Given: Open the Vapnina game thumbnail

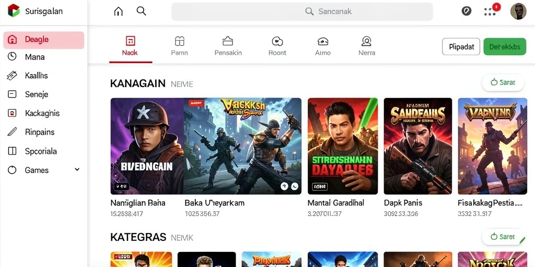Looking at the screenshot, I should tap(492, 146).
